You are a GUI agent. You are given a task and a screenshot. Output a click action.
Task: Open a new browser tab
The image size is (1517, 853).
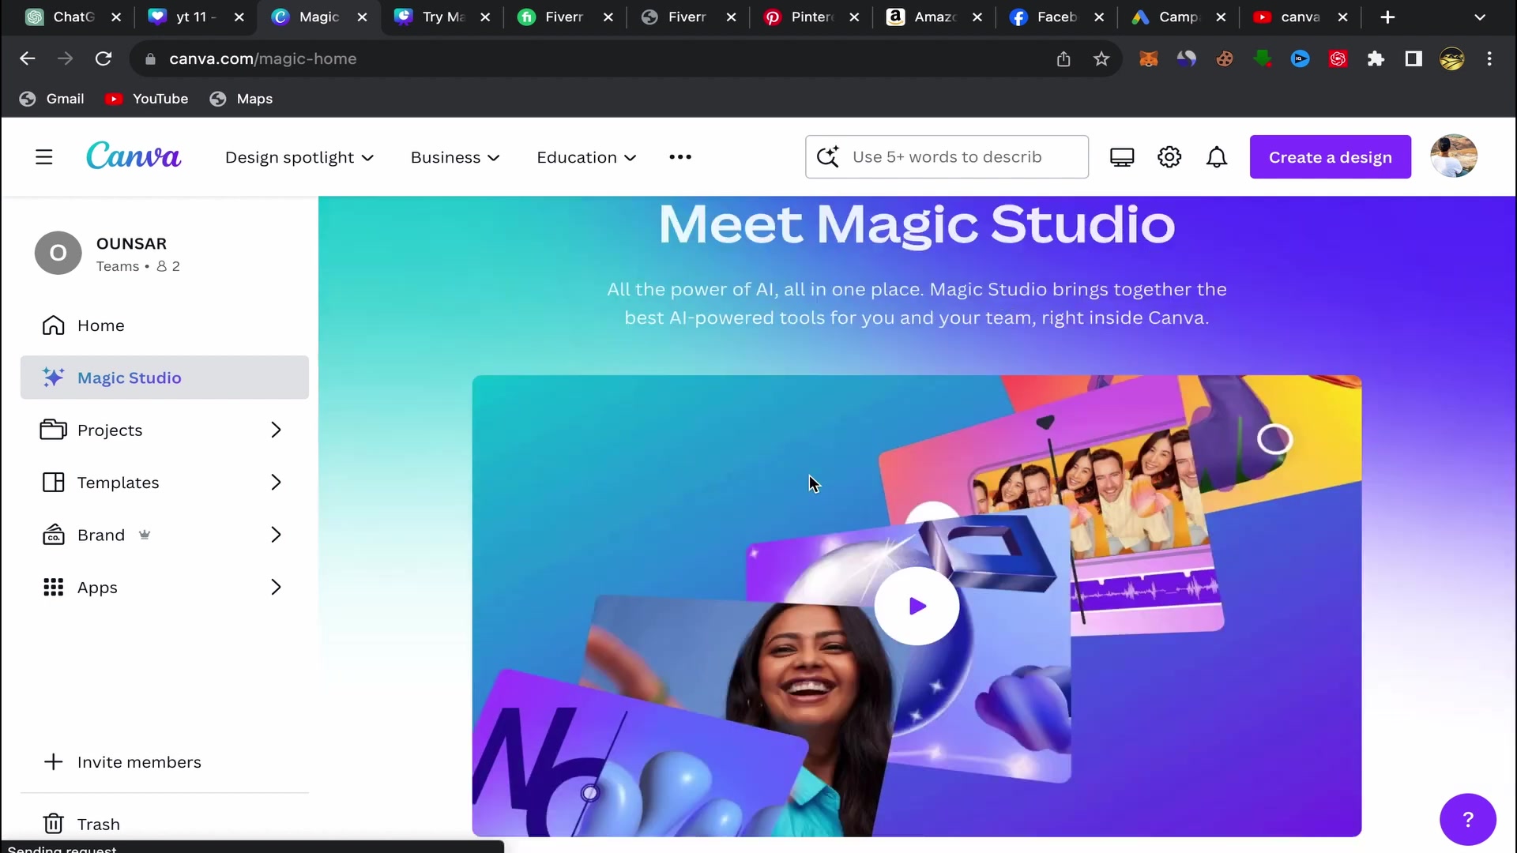coord(1387,17)
